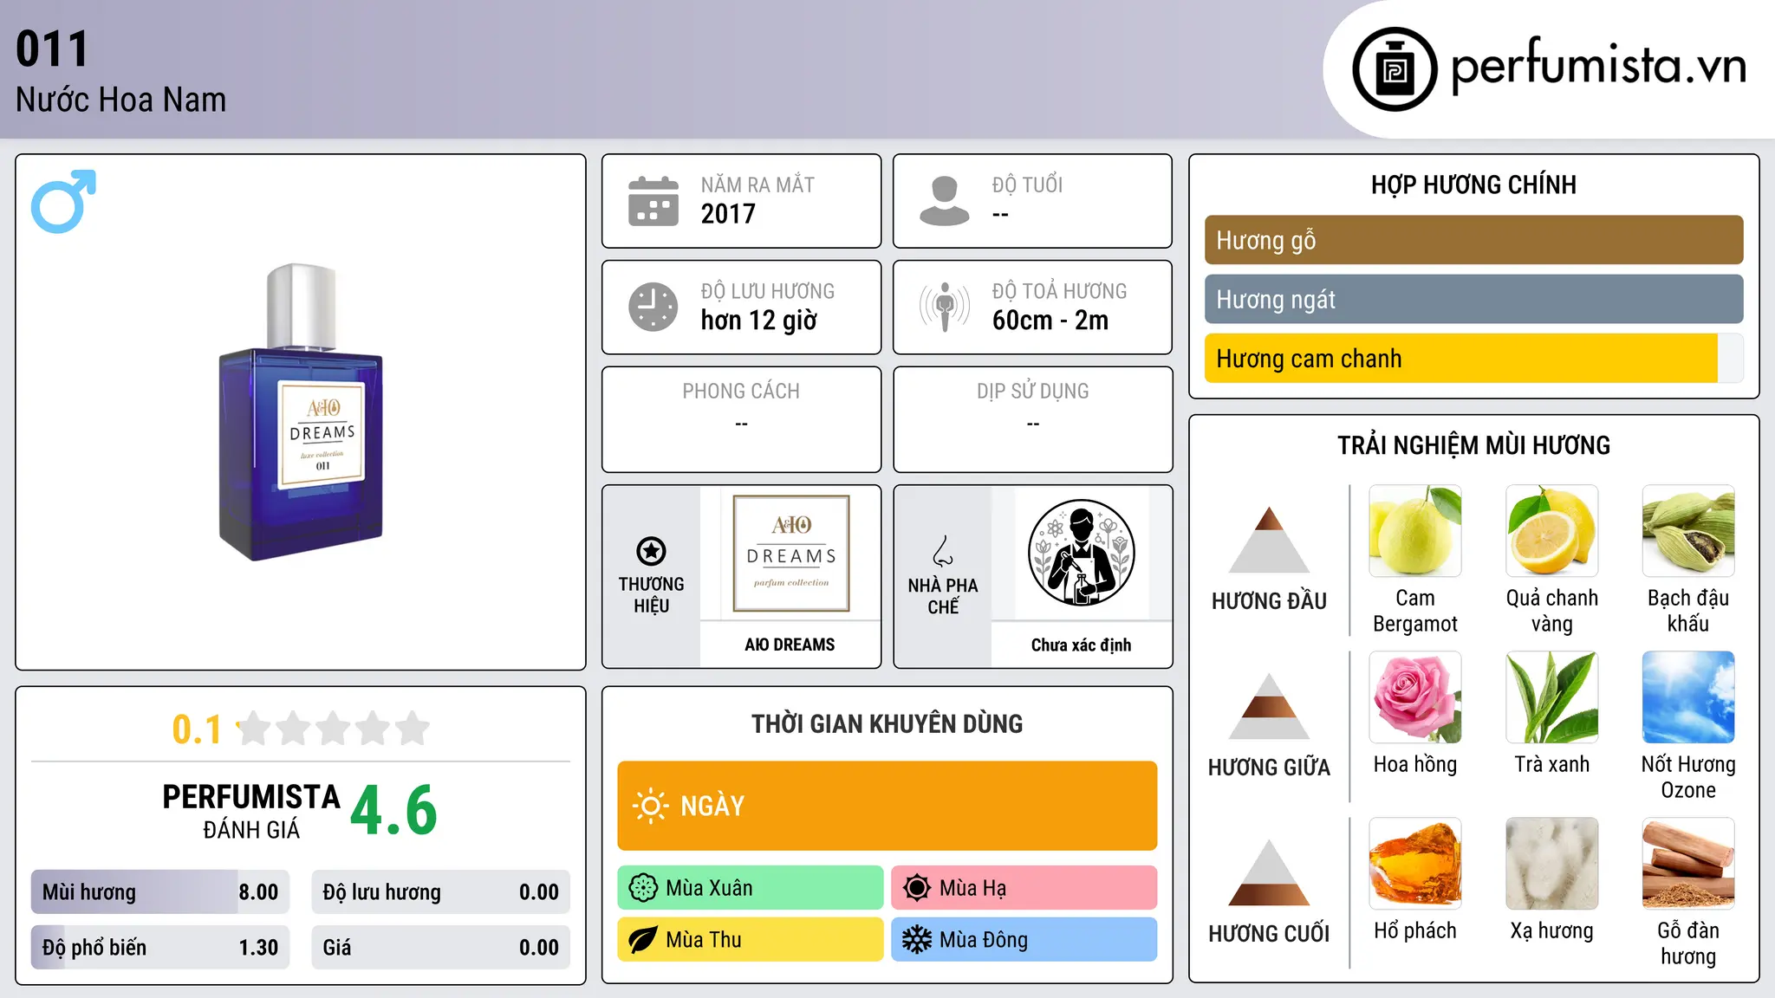Click the Mùi hương 8.00 score bar
Viewport: 1775px width, 998px height.
click(160, 891)
